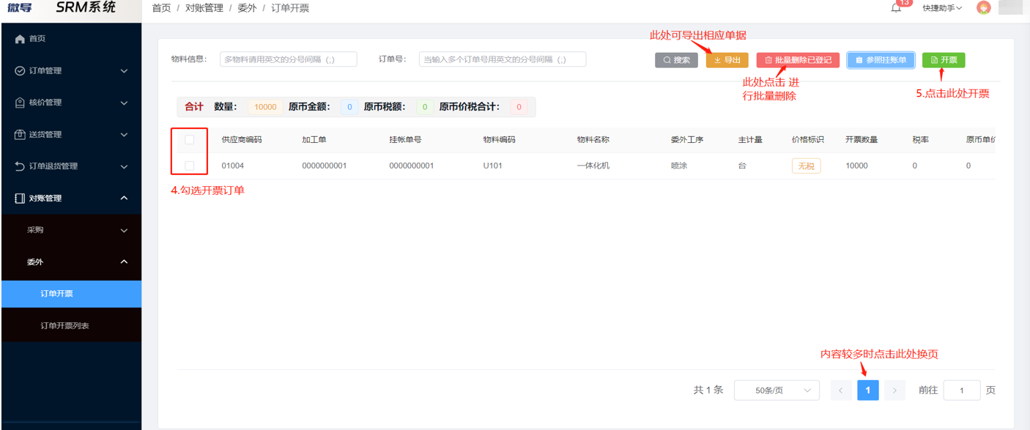This screenshot has height=430, width=1030.
Task: Click the user avatar icon at top right
Action: [984, 7]
